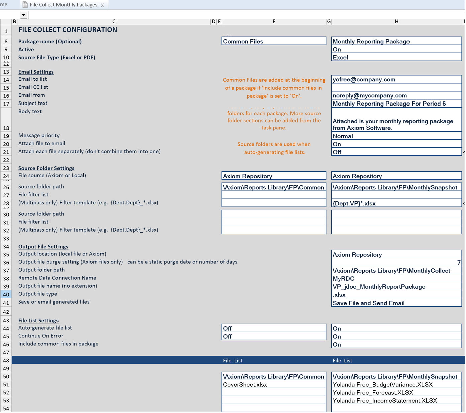The height and width of the screenshot is (413, 466).
Task: Select the Common Files package name cell
Action: (x=273, y=41)
